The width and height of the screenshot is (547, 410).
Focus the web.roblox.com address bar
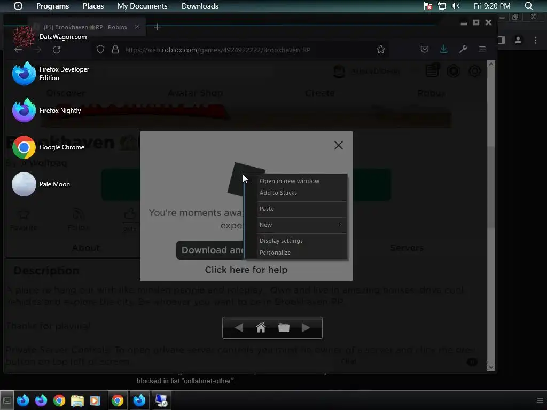click(x=241, y=50)
